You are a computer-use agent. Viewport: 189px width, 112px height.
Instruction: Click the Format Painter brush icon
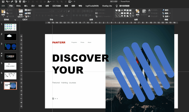click(7, 16)
